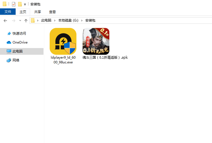Expand the chevron before 此电脑 in address bar
The width and height of the screenshot is (212, 143).
pyautogui.click(x=38, y=20)
